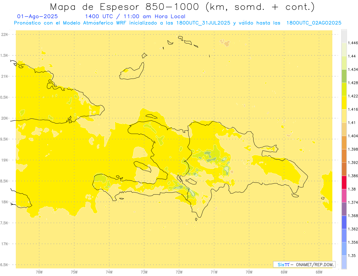Click the 76W longitude axis label
358x276 pixels.
pyautogui.click(x=39, y=272)
